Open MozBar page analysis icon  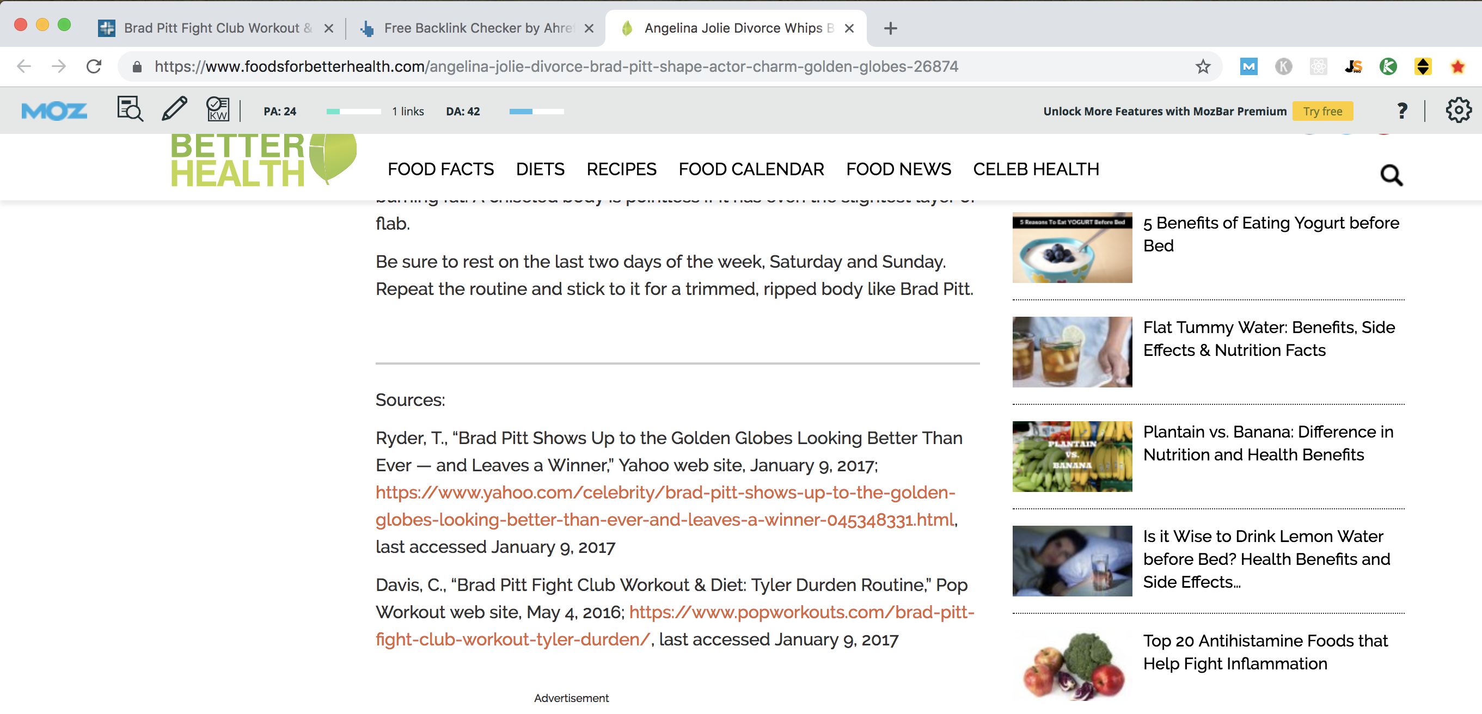pyautogui.click(x=130, y=109)
